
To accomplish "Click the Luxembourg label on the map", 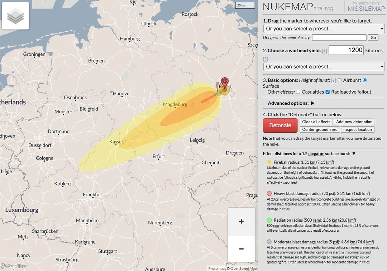I will coord(22,210).
